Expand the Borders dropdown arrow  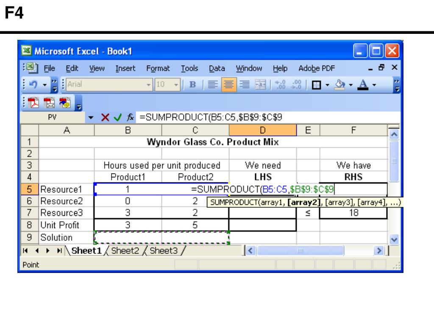tap(327, 85)
